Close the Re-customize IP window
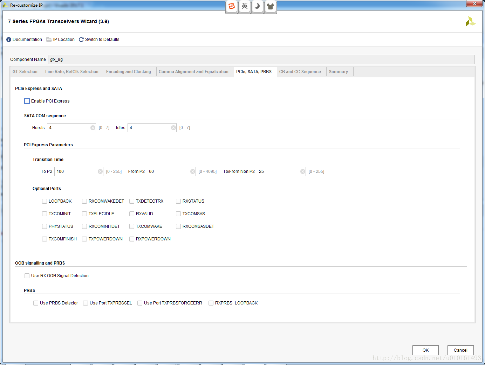The width and height of the screenshot is (485, 365). pyautogui.click(x=475, y=3)
